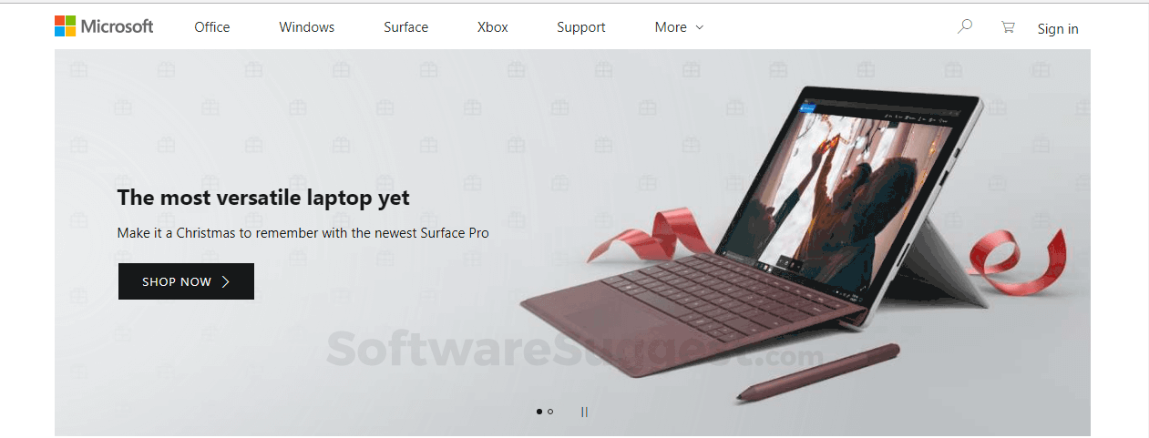Screen dimensions: 1149x438
Task: Open the search magnifier icon
Action: [965, 26]
